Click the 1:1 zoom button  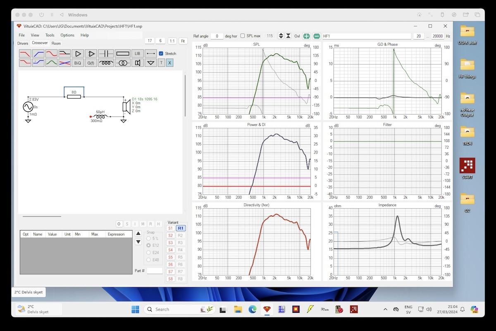click(x=172, y=41)
